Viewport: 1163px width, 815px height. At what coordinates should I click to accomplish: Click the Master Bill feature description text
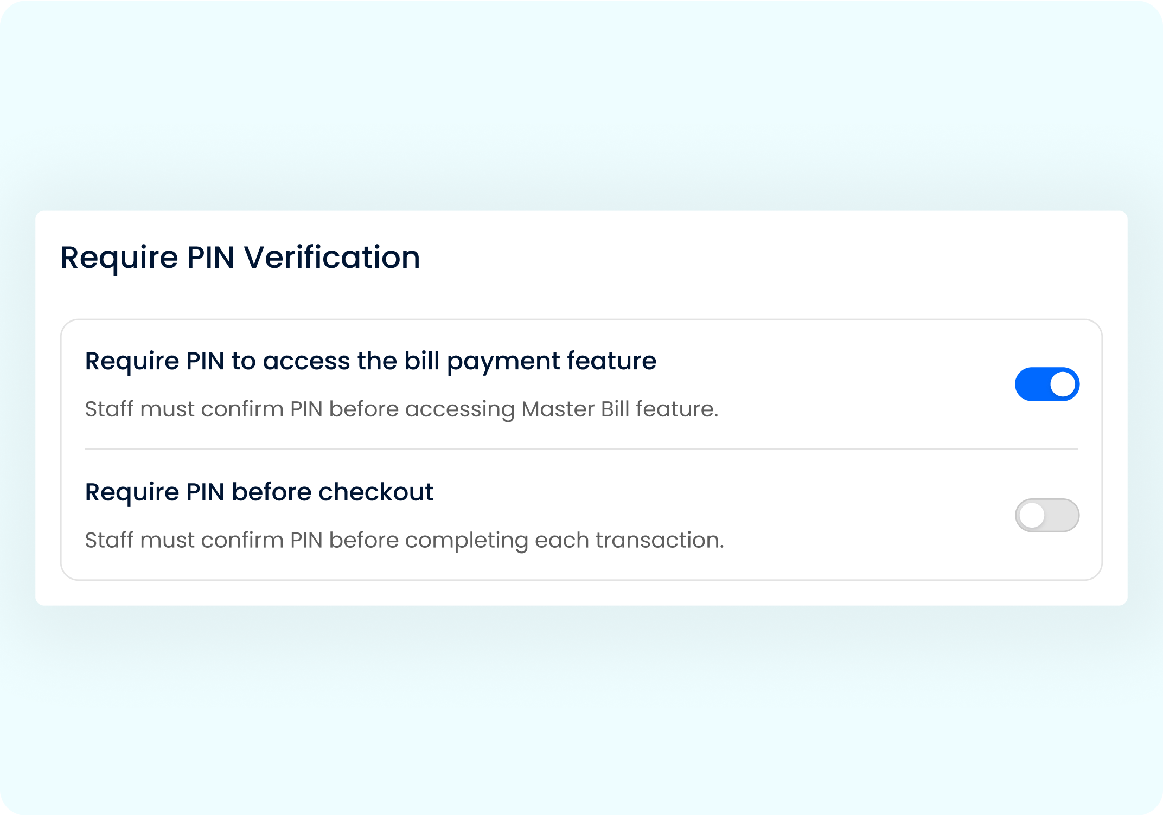point(401,409)
